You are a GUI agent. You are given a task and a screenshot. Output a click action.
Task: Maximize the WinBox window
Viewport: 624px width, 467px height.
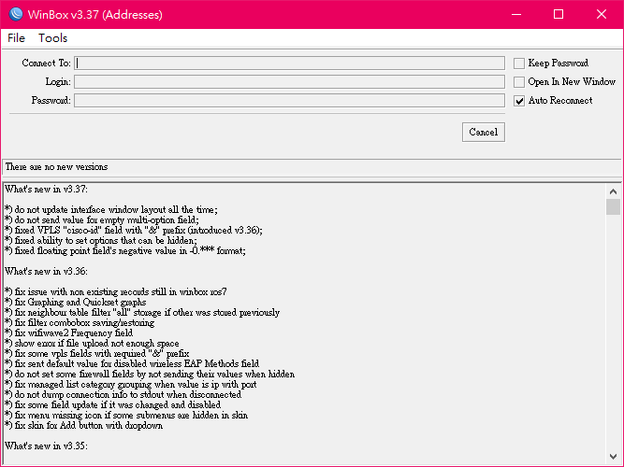[559, 14]
